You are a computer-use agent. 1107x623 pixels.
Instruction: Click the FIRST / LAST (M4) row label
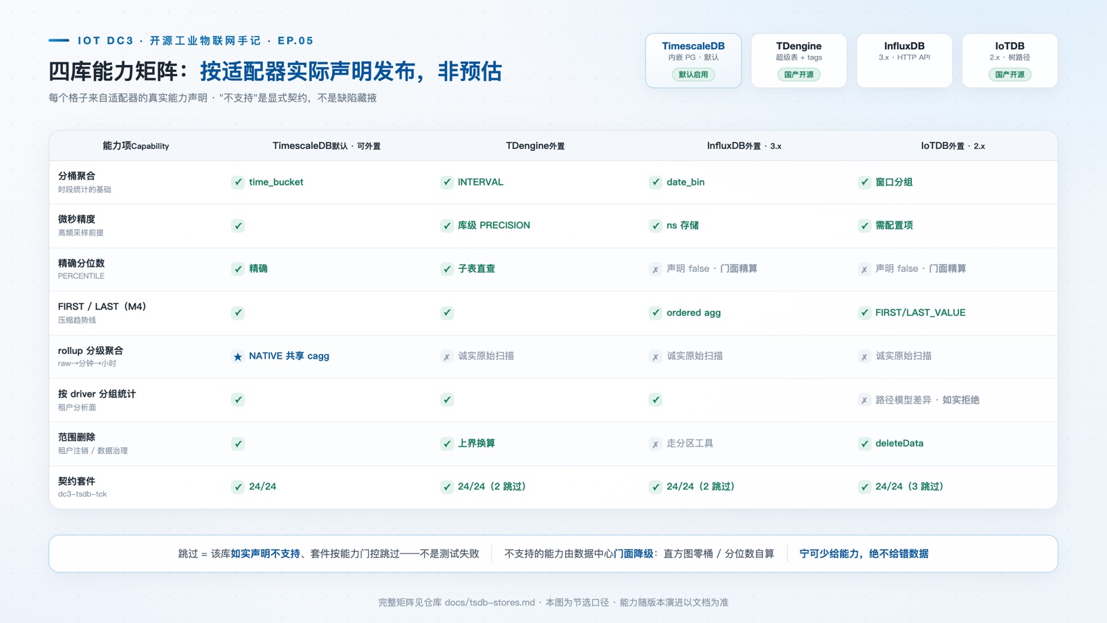tap(102, 307)
